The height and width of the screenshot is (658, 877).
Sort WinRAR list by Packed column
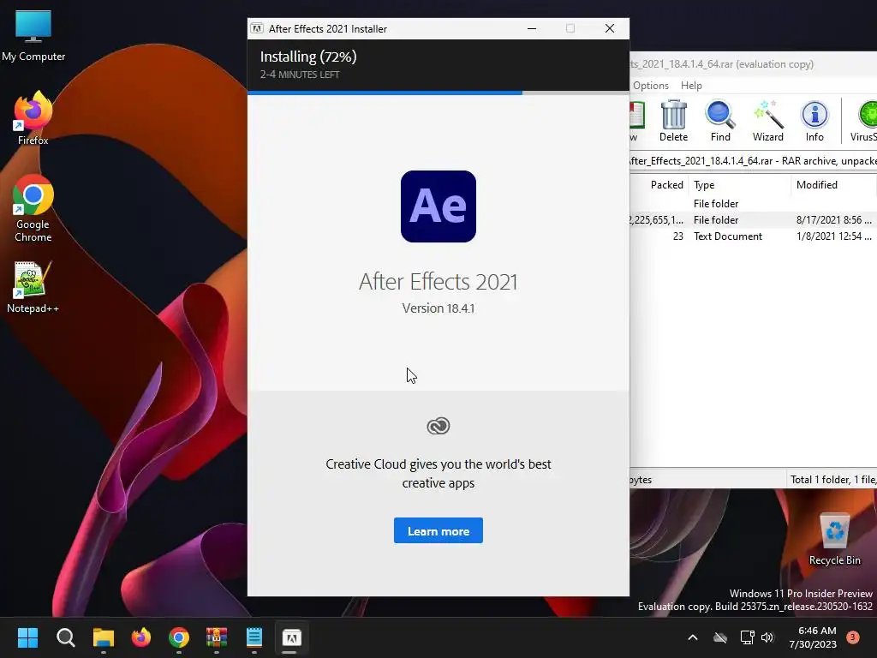pos(660,185)
